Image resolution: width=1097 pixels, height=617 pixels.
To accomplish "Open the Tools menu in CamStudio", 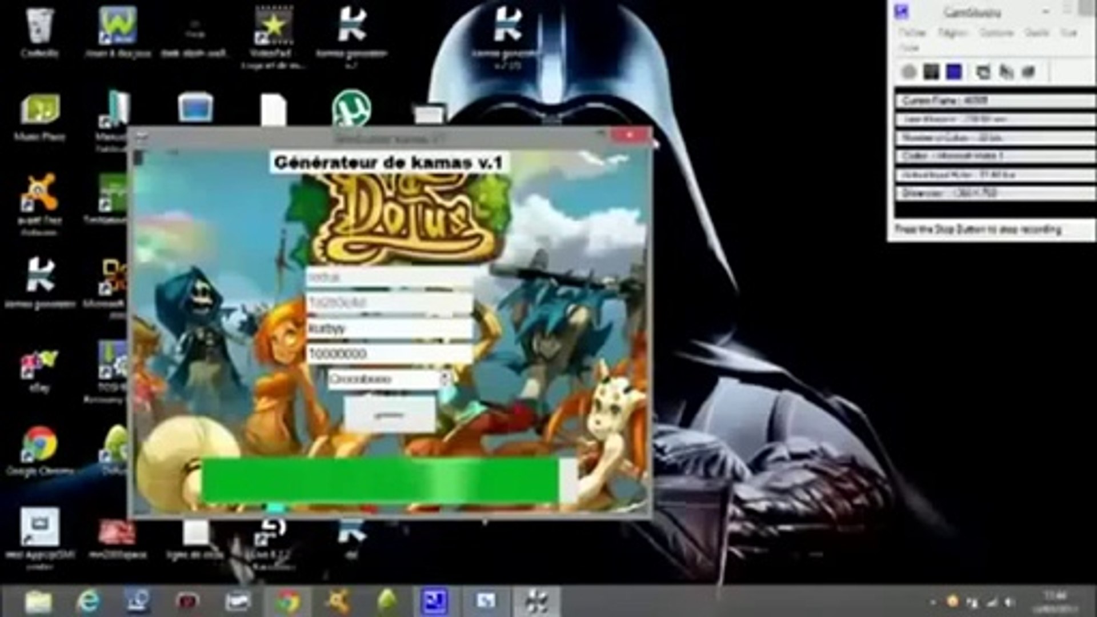I will pyautogui.click(x=1036, y=33).
